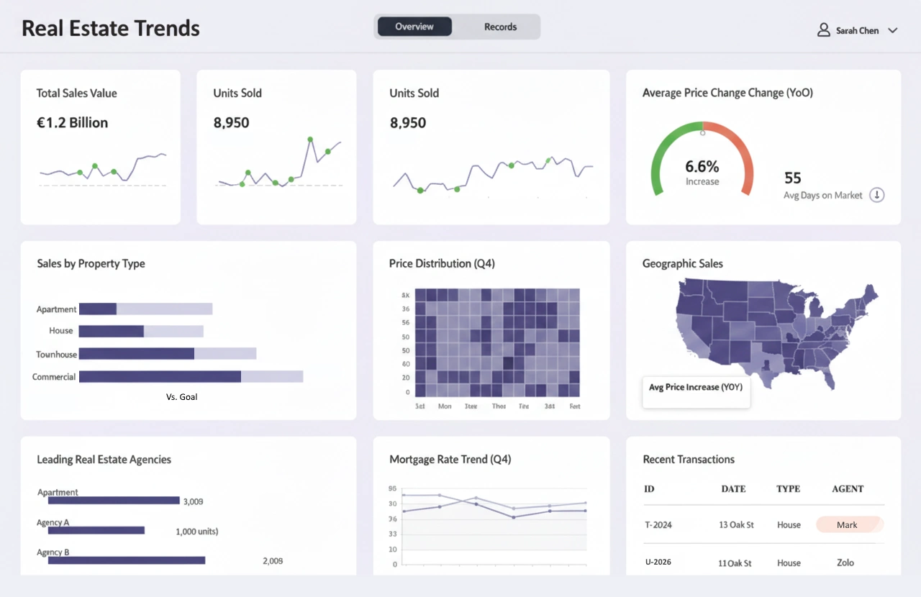921x597 pixels.
Task: Select the Overview toggle in the header
Action: (x=414, y=26)
